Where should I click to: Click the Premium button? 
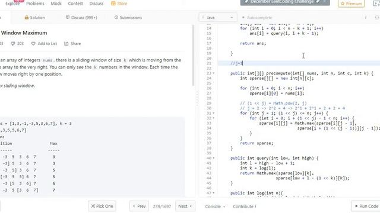351,4
